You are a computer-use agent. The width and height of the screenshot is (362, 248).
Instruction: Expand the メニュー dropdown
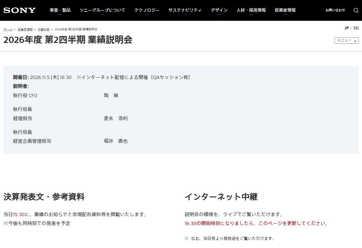pyautogui.click(x=346, y=40)
